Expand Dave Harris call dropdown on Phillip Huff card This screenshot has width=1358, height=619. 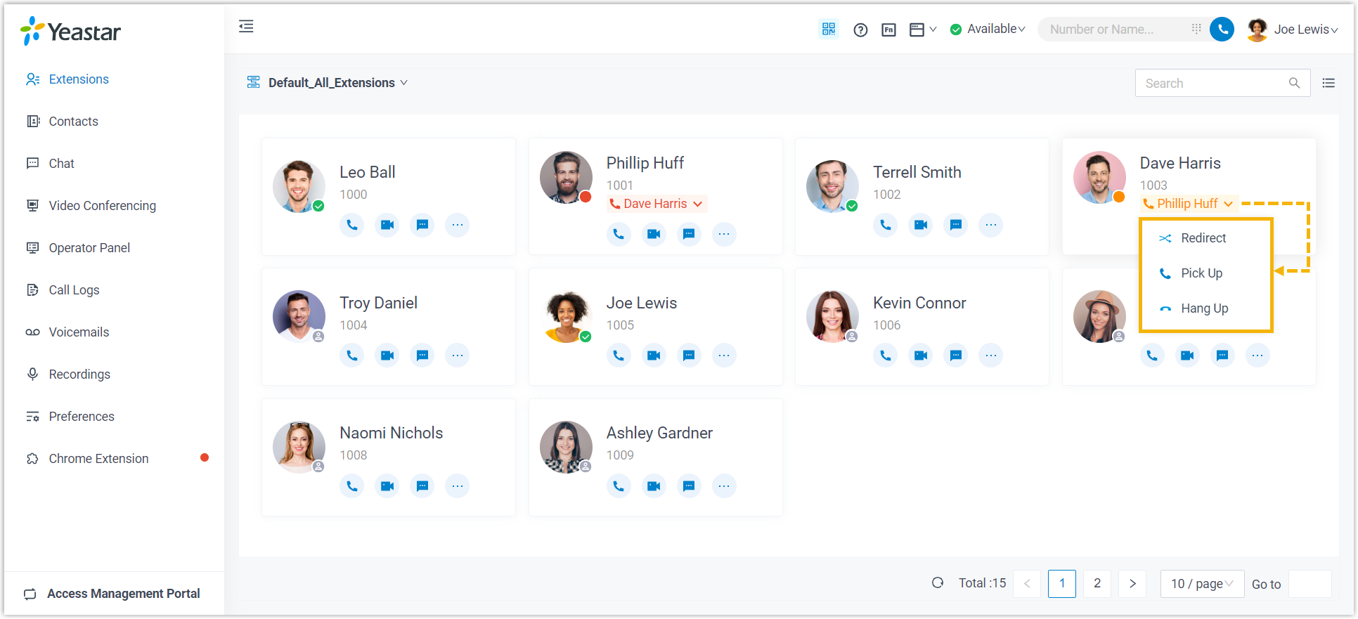pyautogui.click(x=657, y=204)
